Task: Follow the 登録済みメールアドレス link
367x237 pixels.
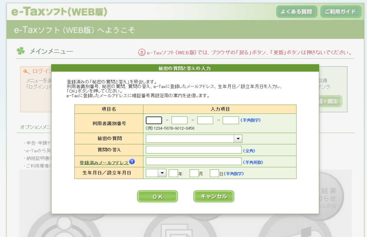Action: point(104,163)
